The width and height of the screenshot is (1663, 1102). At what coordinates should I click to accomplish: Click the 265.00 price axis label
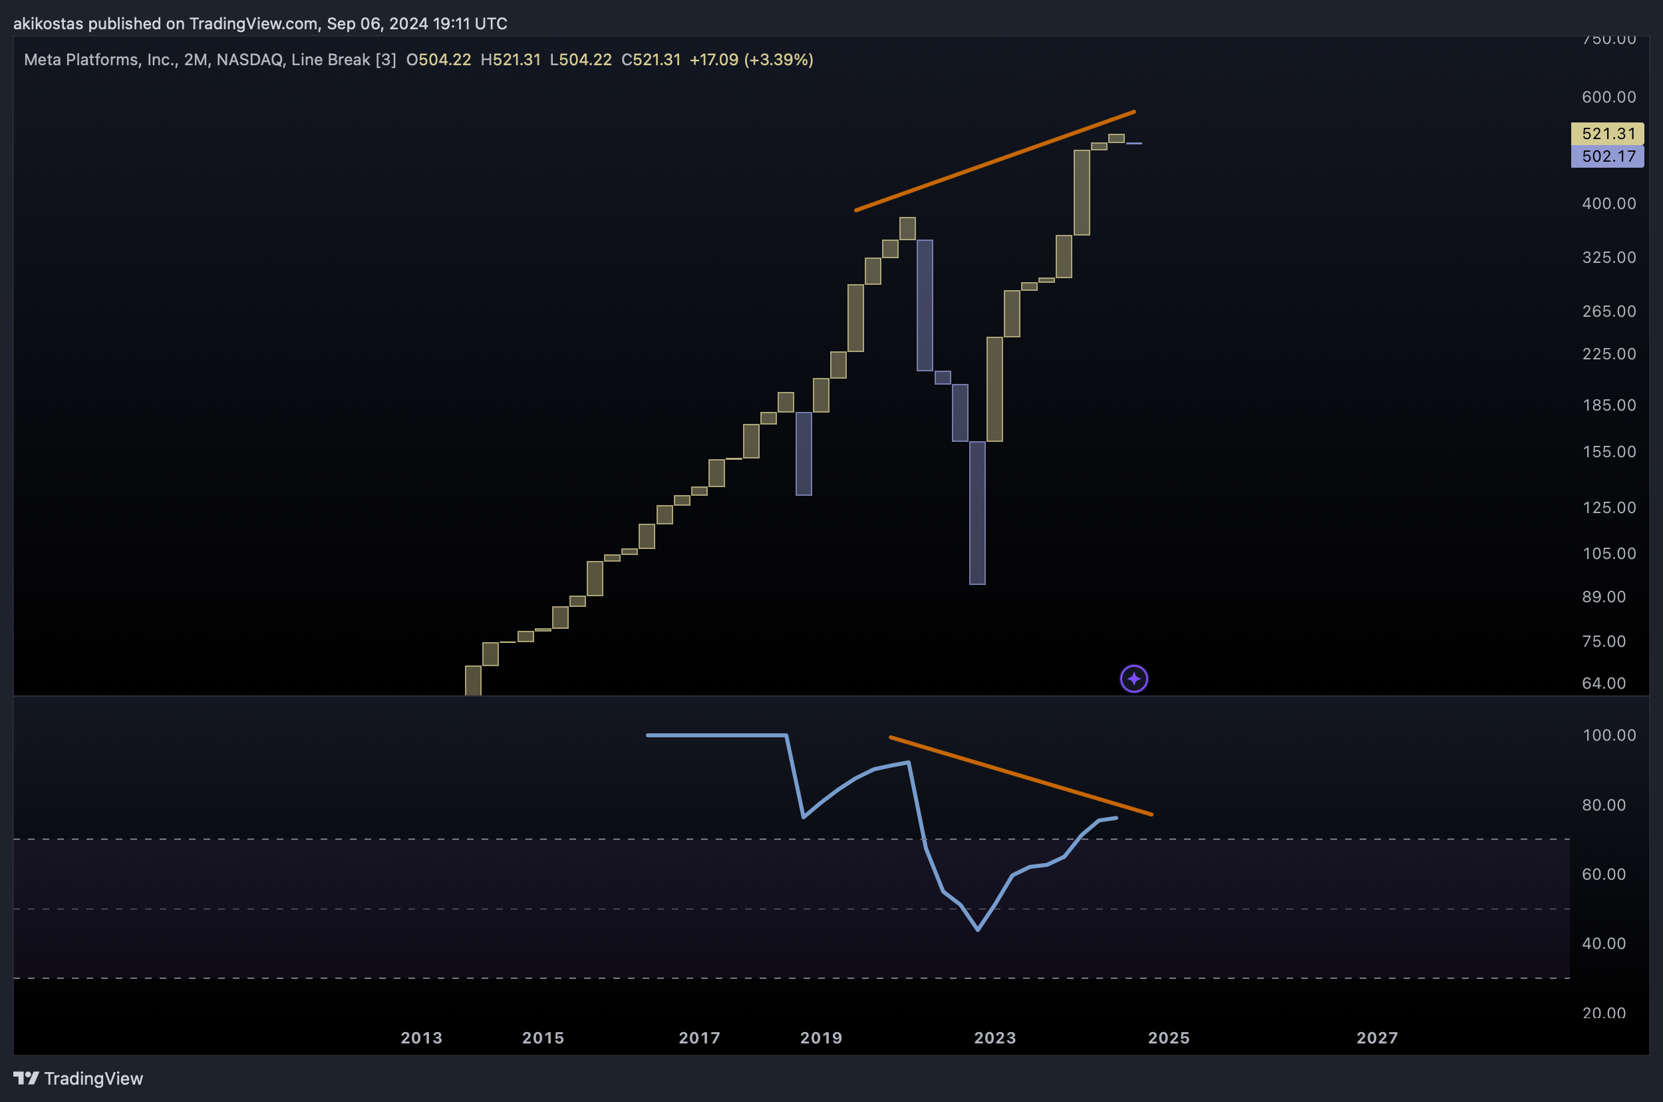(1609, 311)
